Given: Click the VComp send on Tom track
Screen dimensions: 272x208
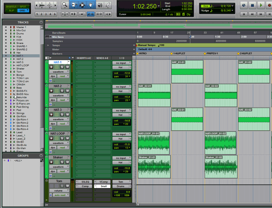Looking at the screenshot, I should (x=103, y=182).
